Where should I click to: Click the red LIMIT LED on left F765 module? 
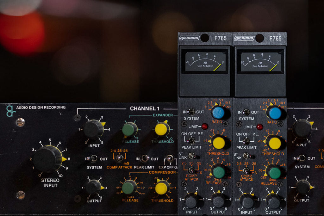click(x=205, y=127)
